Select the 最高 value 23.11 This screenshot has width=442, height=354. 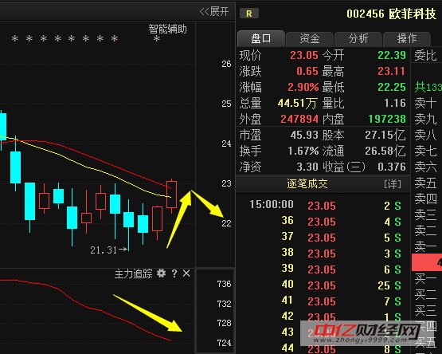click(391, 71)
